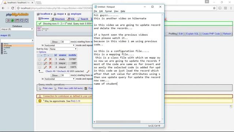
Task: Sort by mobile column header
Action: 72,55
